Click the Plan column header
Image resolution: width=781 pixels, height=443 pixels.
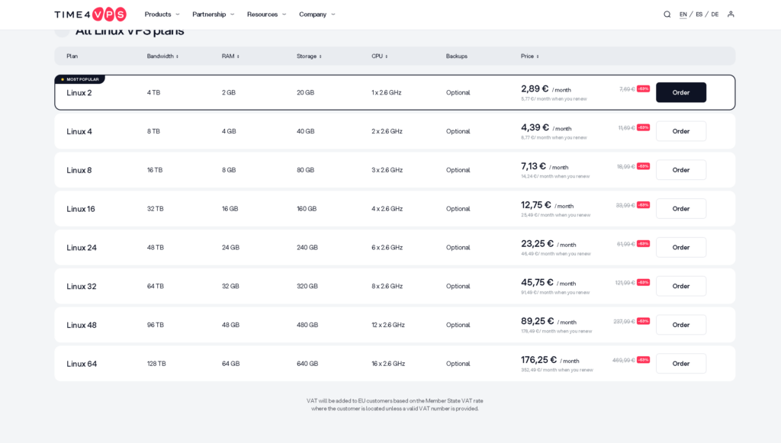[72, 56]
